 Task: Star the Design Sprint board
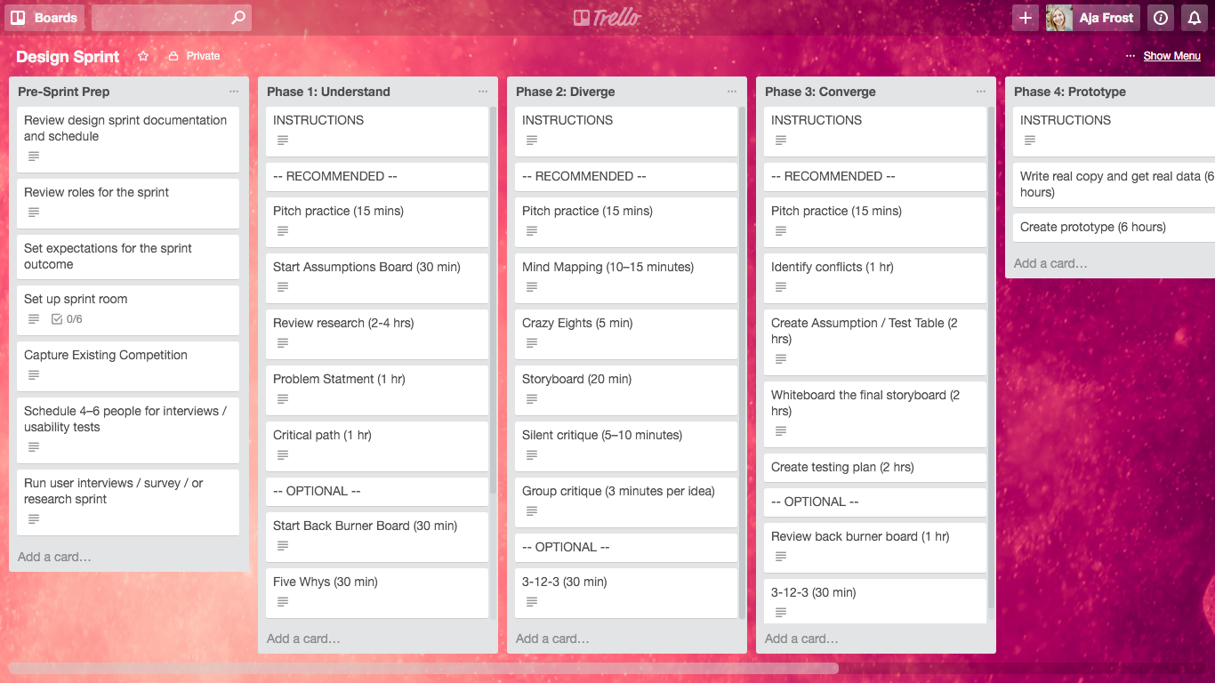[x=143, y=56]
